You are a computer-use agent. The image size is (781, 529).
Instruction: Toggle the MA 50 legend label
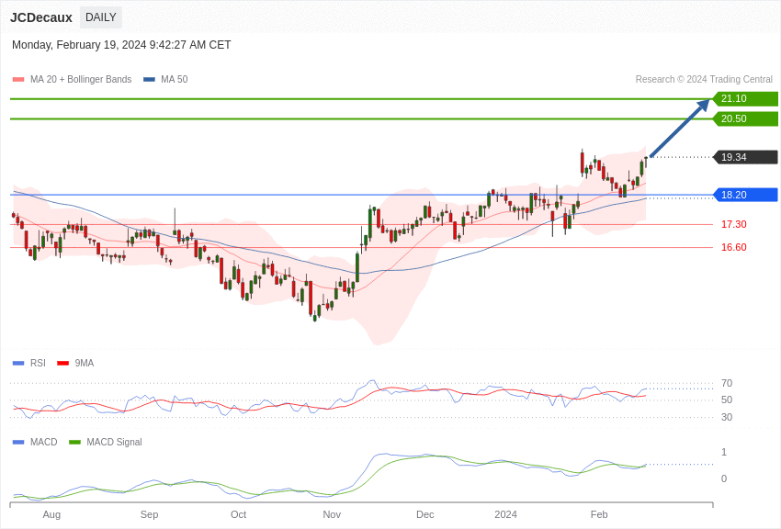(174, 80)
